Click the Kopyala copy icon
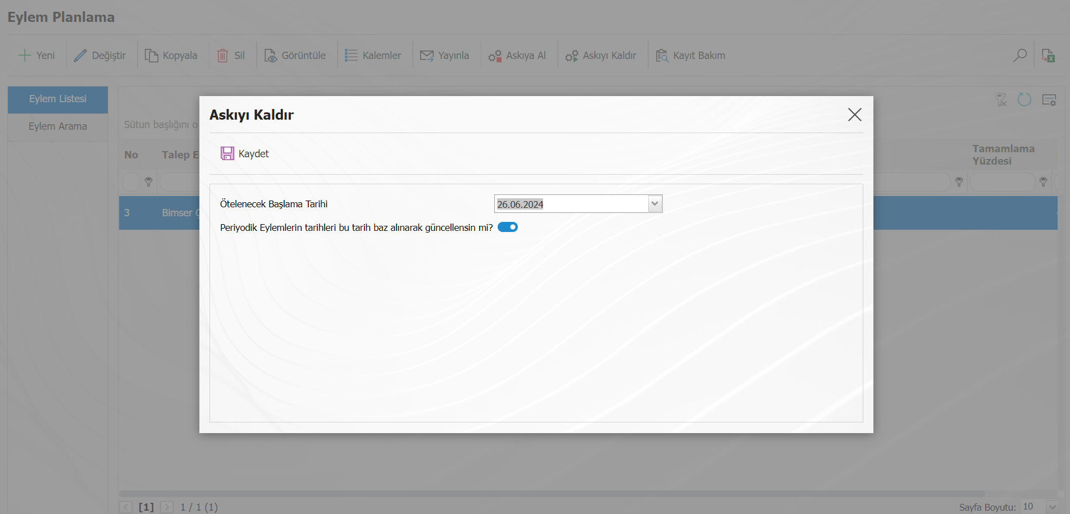 (x=152, y=56)
